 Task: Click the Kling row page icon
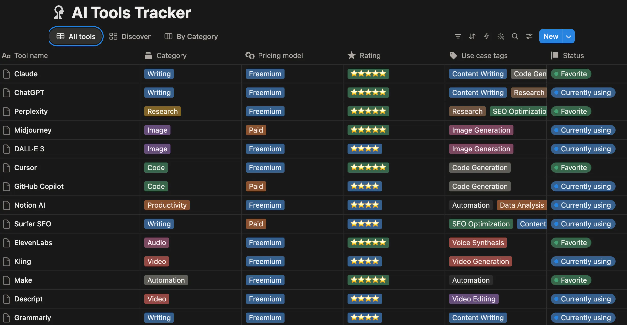tap(7, 261)
